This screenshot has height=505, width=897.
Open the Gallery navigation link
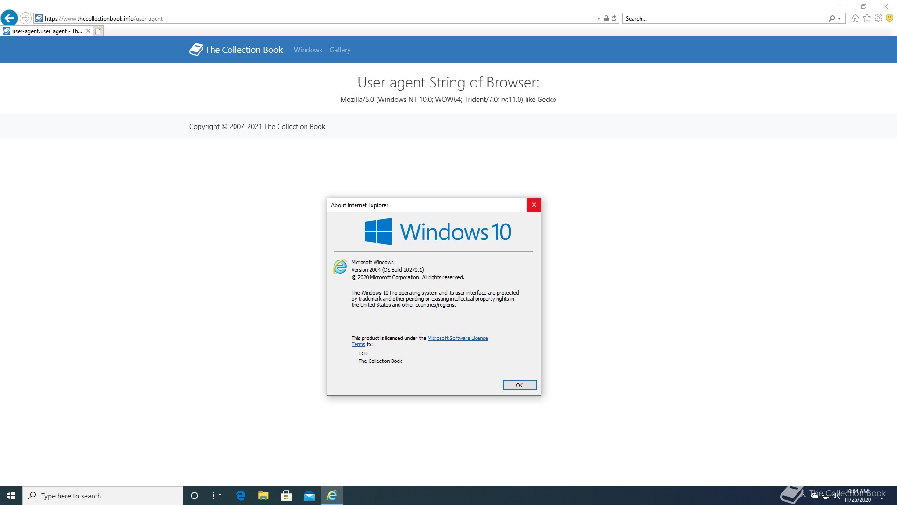click(x=340, y=50)
